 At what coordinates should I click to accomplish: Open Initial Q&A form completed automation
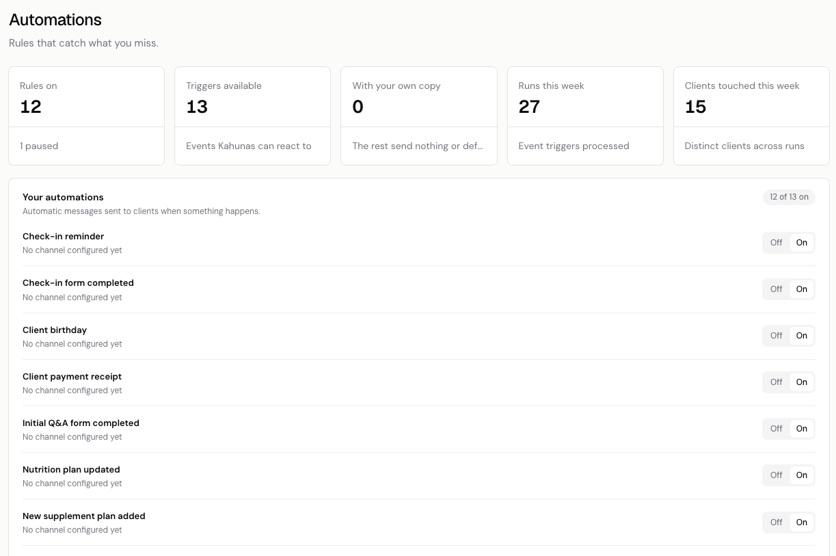coord(418,429)
